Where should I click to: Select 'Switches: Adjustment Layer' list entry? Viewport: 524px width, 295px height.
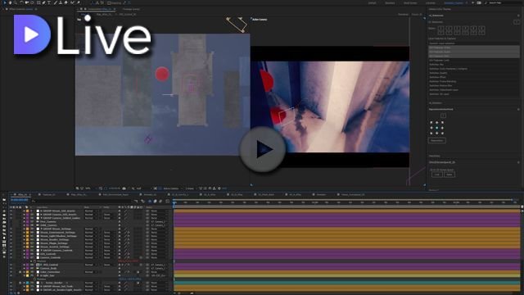(473, 90)
